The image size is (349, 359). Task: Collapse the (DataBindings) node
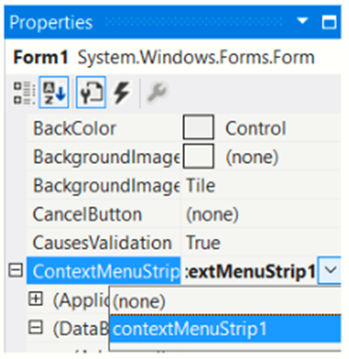pos(36,328)
